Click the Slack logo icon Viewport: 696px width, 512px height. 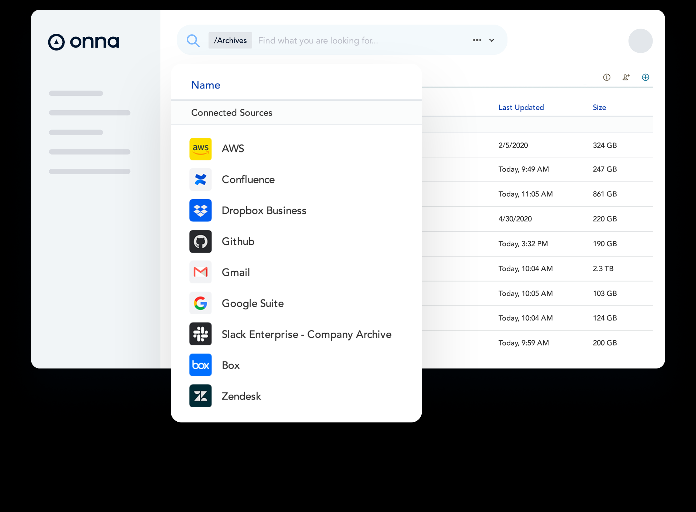click(x=200, y=334)
